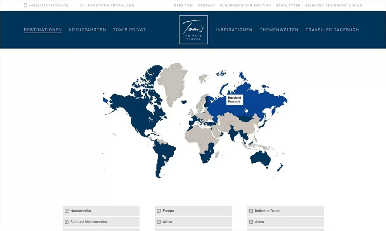This screenshot has width=386, height=231.
Task: Click the plus icon beside Indischer Ozean
Action: pos(251,211)
